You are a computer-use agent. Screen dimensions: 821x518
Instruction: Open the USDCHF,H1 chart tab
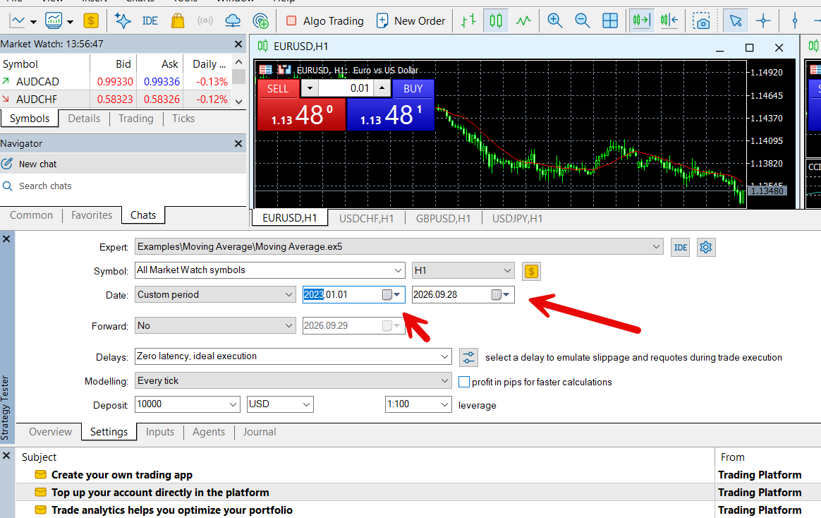(x=366, y=218)
